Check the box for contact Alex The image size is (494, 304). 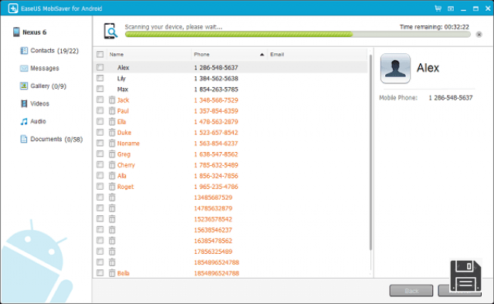pyautogui.click(x=100, y=67)
